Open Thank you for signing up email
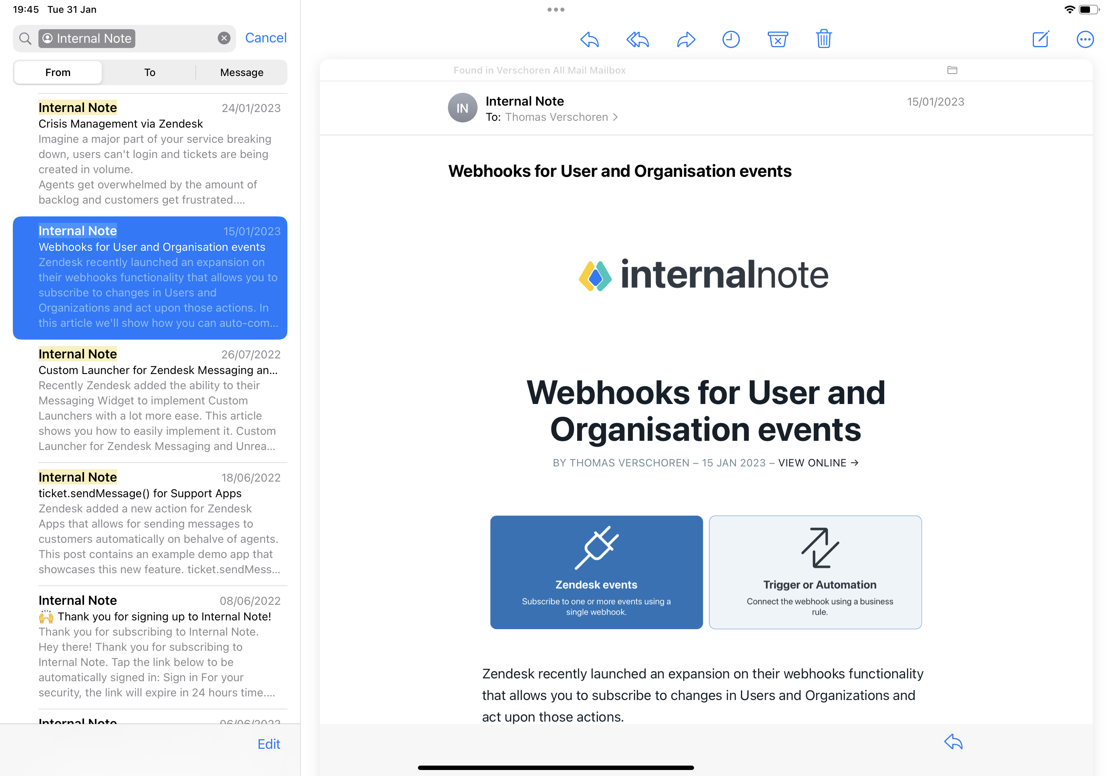Screen dimensions: 1112x776 (150, 647)
